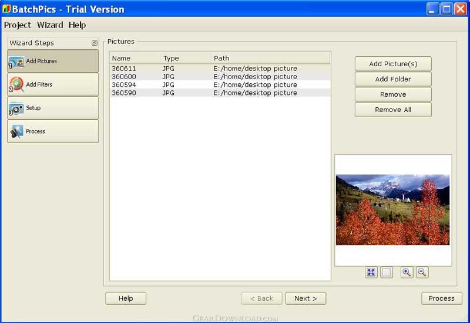
Task: Maximize the BatchPics window
Action: (x=446, y=9)
